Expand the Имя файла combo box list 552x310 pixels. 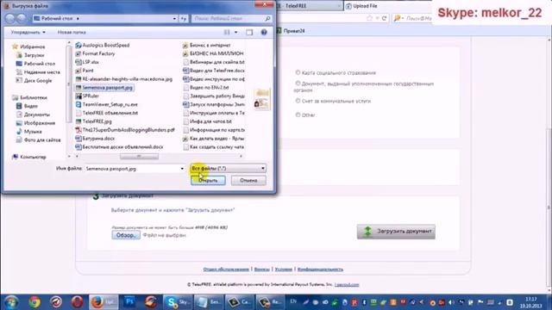tap(182, 169)
